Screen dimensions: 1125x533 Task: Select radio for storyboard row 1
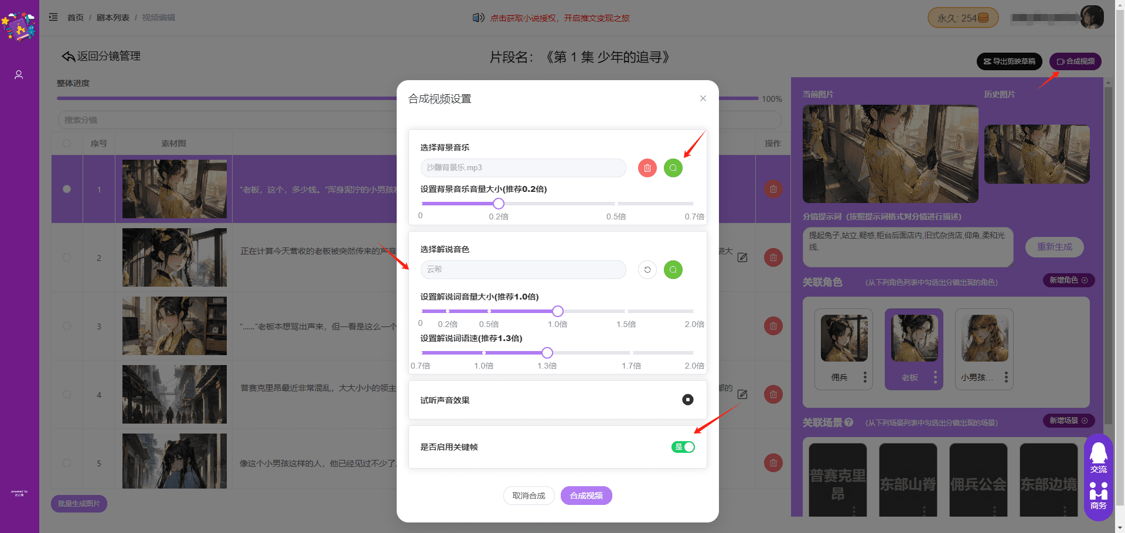click(x=67, y=189)
